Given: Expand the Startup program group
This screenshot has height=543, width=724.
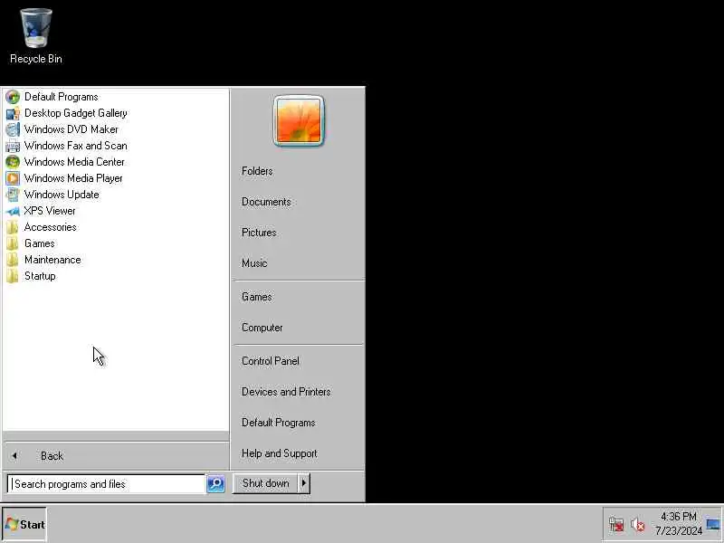Looking at the screenshot, I should (40, 276).
